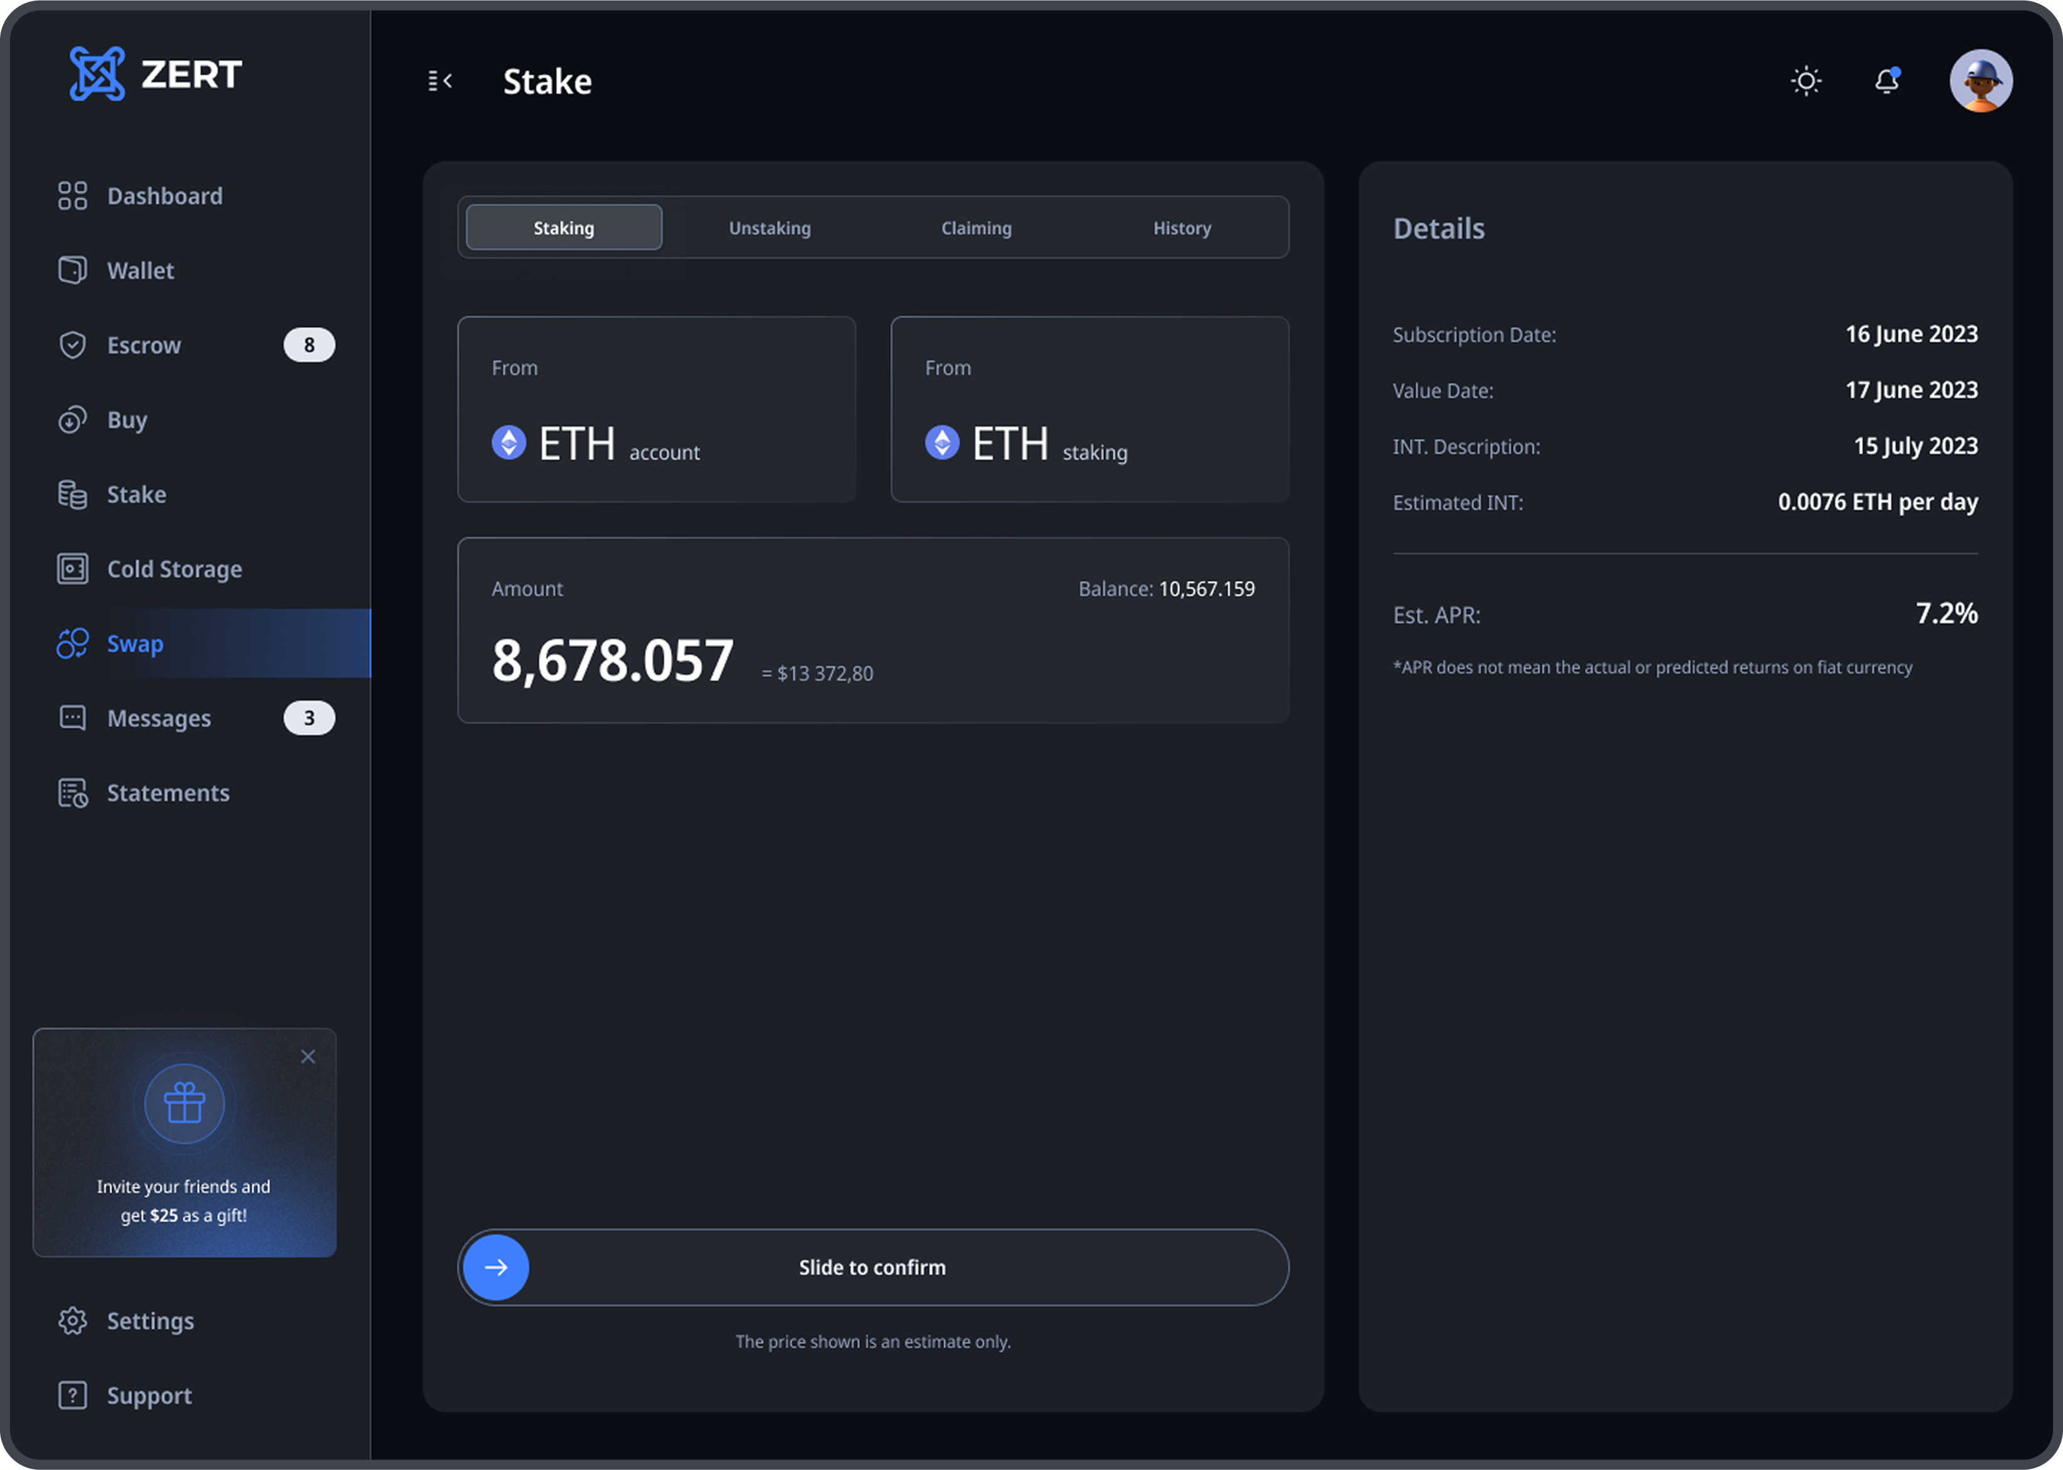Choose ETH staking destination selector

1089,410
